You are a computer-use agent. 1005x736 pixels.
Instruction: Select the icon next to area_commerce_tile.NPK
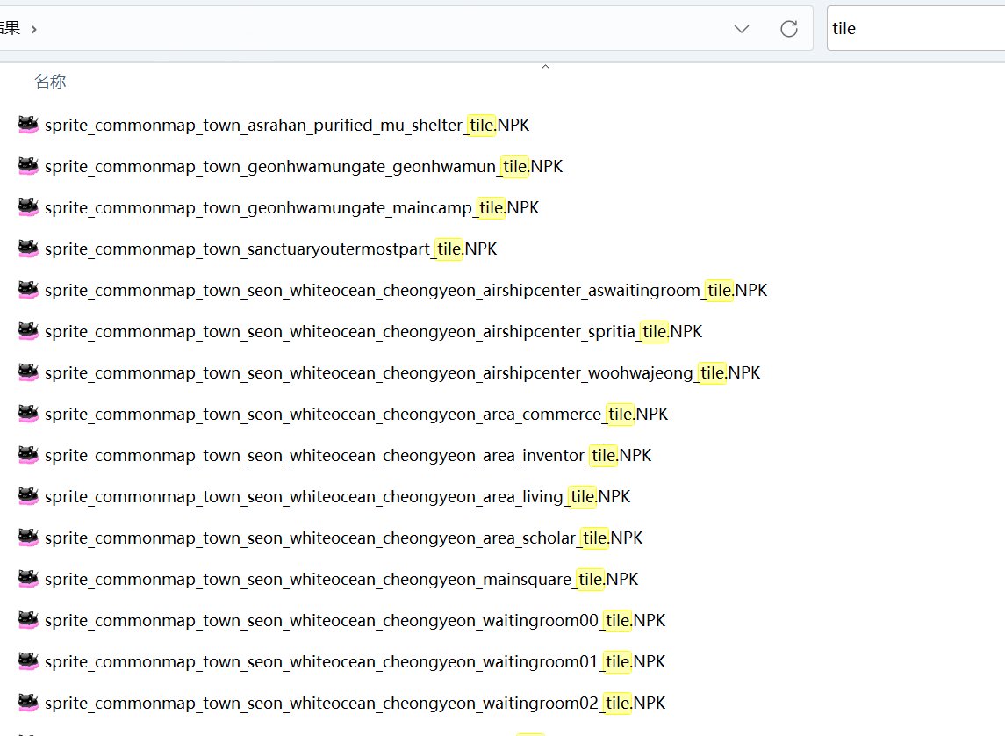[x=29, y=414]
